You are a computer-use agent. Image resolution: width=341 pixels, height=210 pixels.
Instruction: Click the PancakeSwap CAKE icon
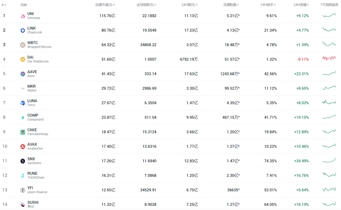pyautogui.click(x=23, y=132)
